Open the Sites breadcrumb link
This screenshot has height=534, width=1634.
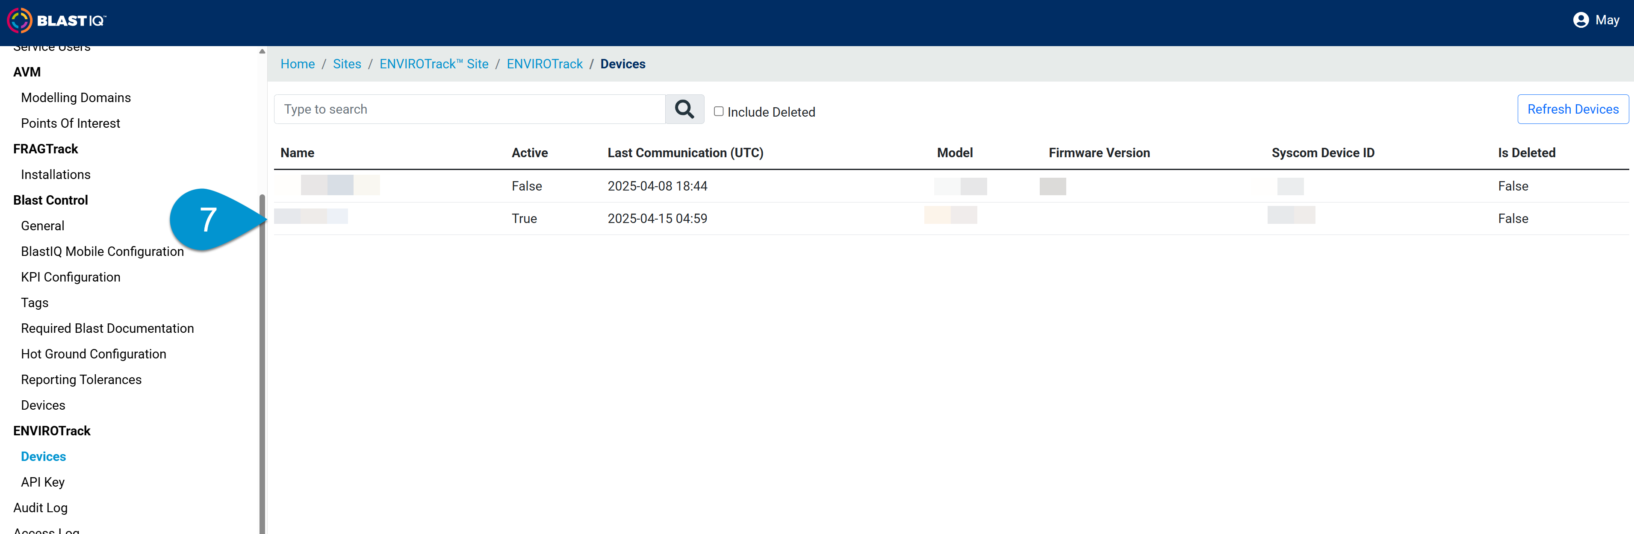pos(347,64)
